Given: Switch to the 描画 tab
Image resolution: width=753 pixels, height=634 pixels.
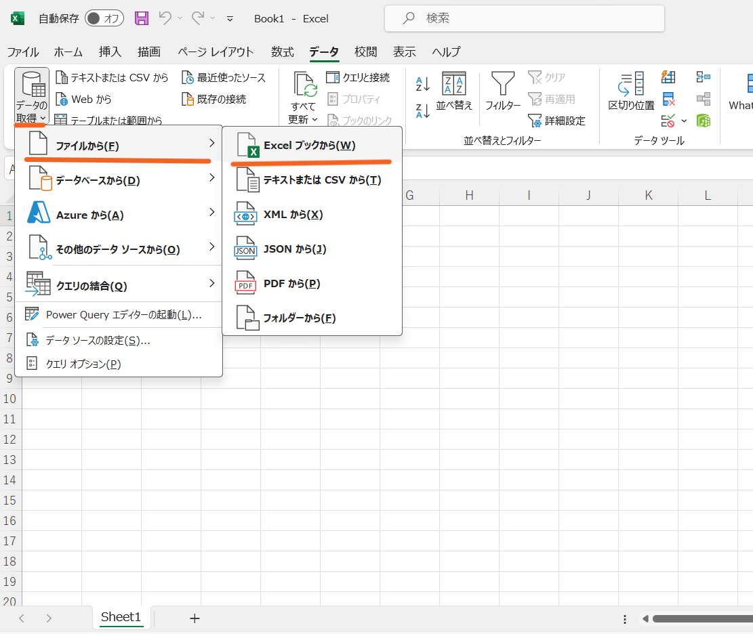Looking at the screenshot, I should 149,52.
